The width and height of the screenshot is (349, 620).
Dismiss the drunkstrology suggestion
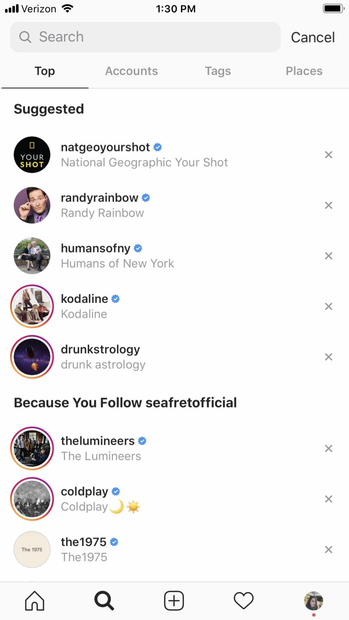(x=328, y=357)
